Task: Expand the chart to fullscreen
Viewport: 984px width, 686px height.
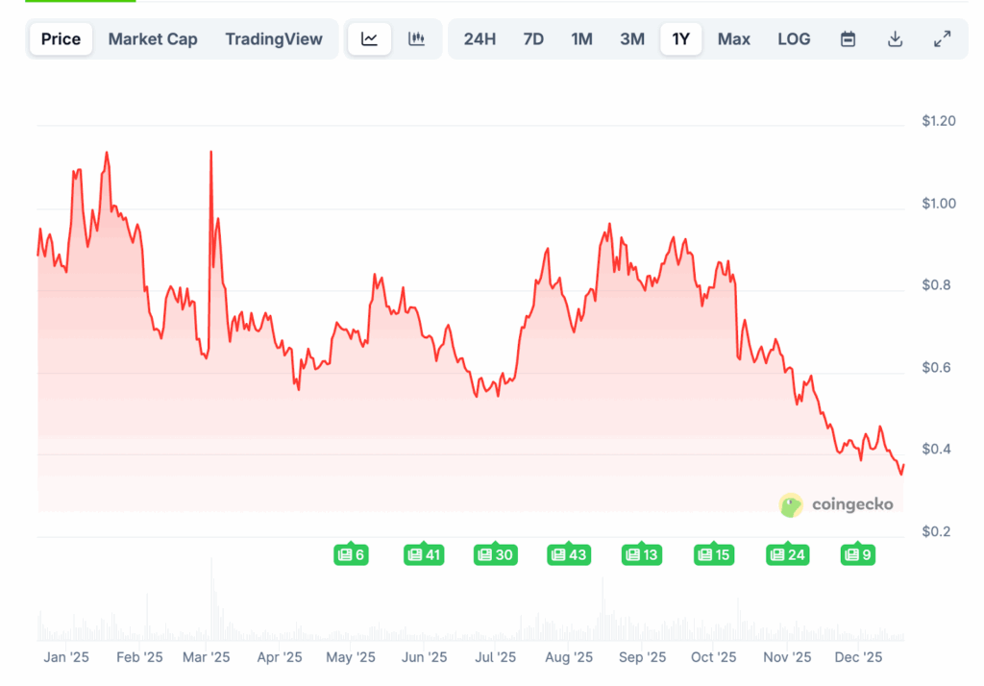Action: point(942,38)
